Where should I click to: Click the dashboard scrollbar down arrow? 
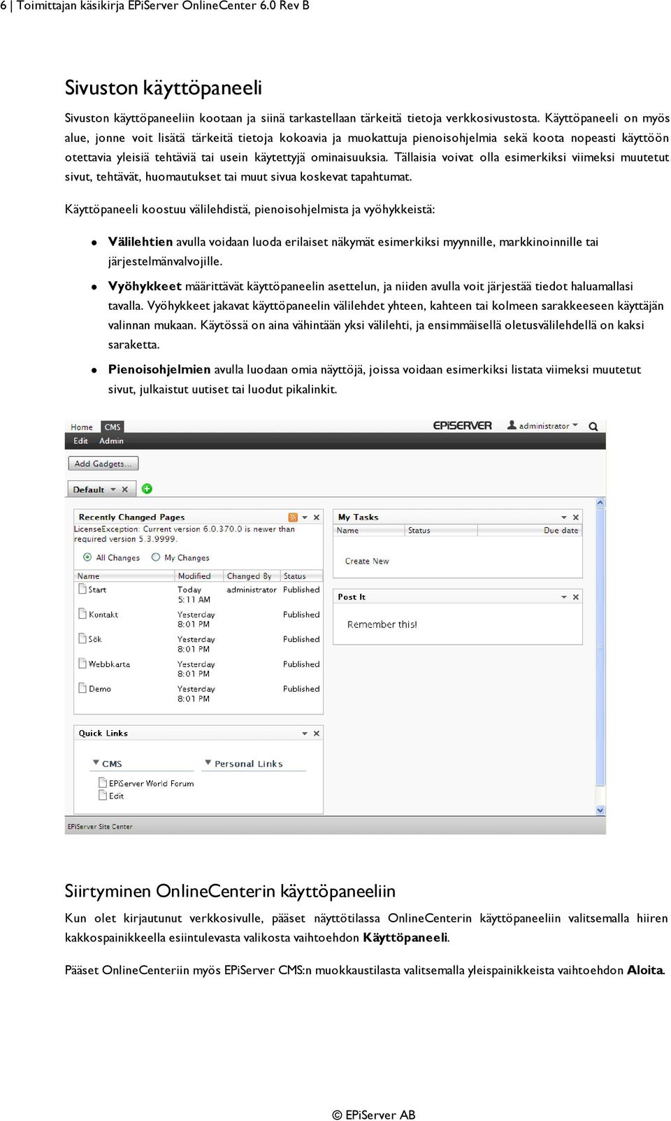[x=600, y=810]
